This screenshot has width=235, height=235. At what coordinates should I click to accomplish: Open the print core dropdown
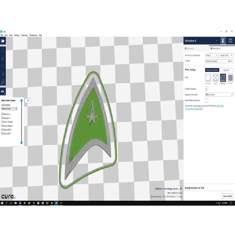click(212, 55)
